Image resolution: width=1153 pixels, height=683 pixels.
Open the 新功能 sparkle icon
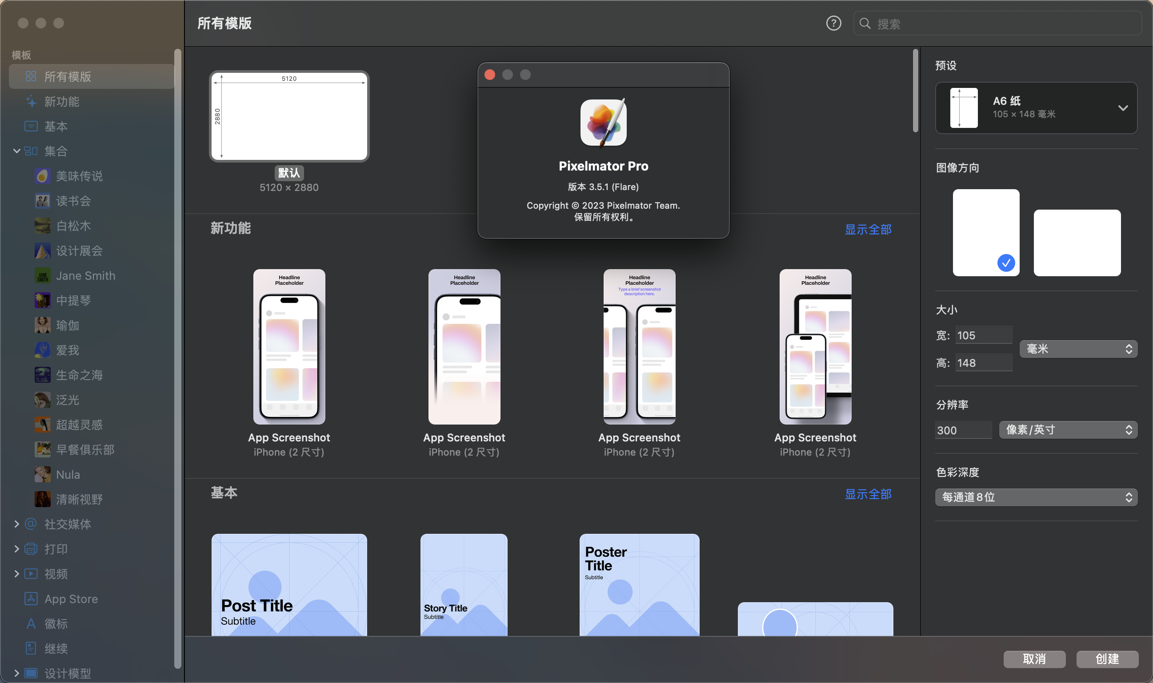pos(31,101)
